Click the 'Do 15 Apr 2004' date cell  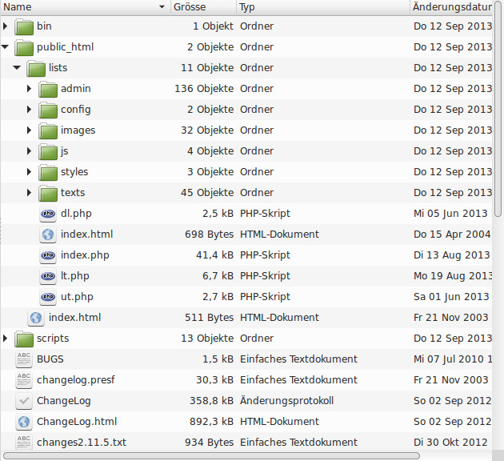click(452, 235)
